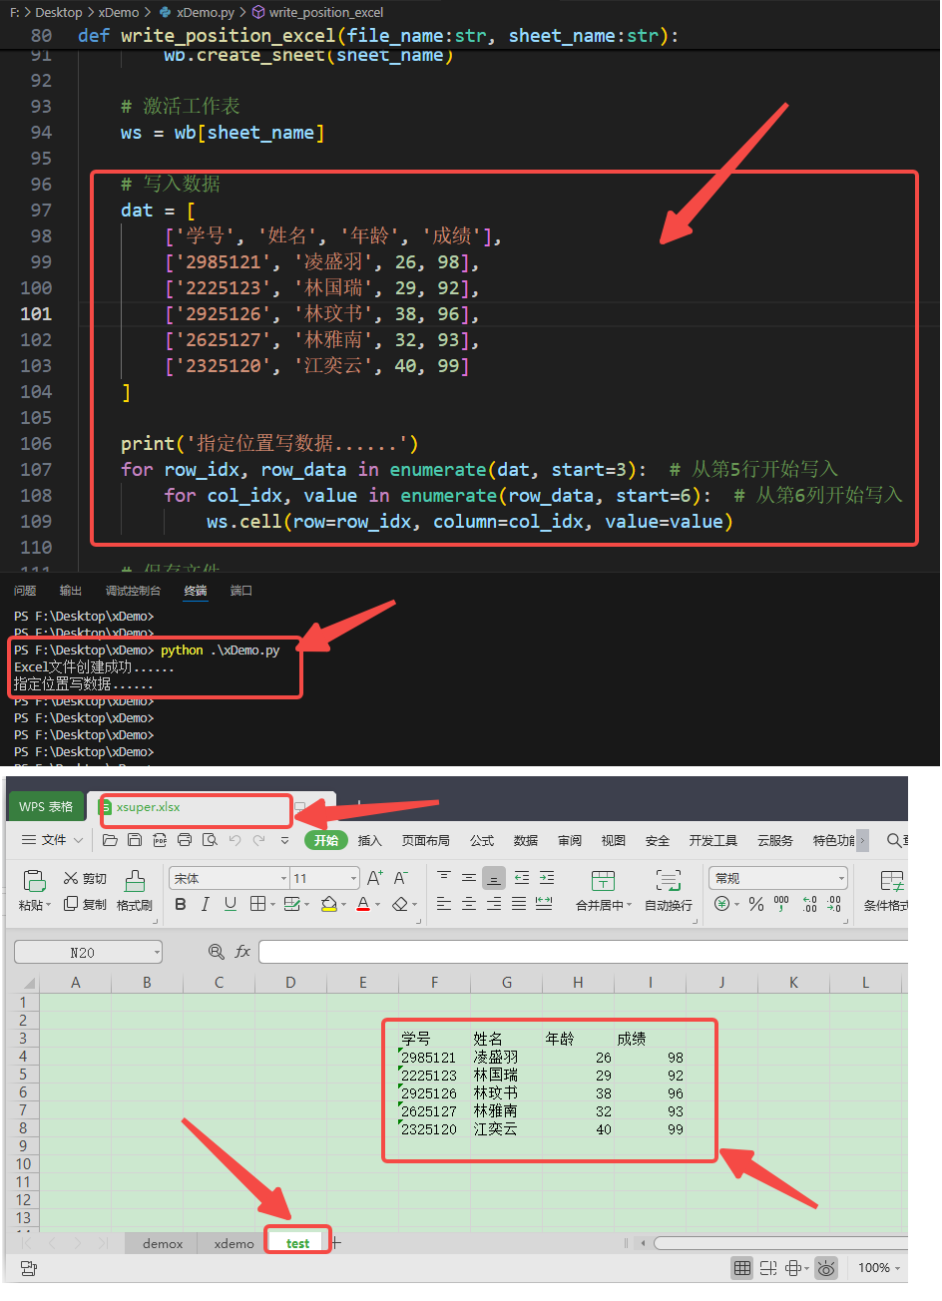Click the eye protection mode icon
This screenshot has height=1301, width=942.
[x=826, y=1268]
